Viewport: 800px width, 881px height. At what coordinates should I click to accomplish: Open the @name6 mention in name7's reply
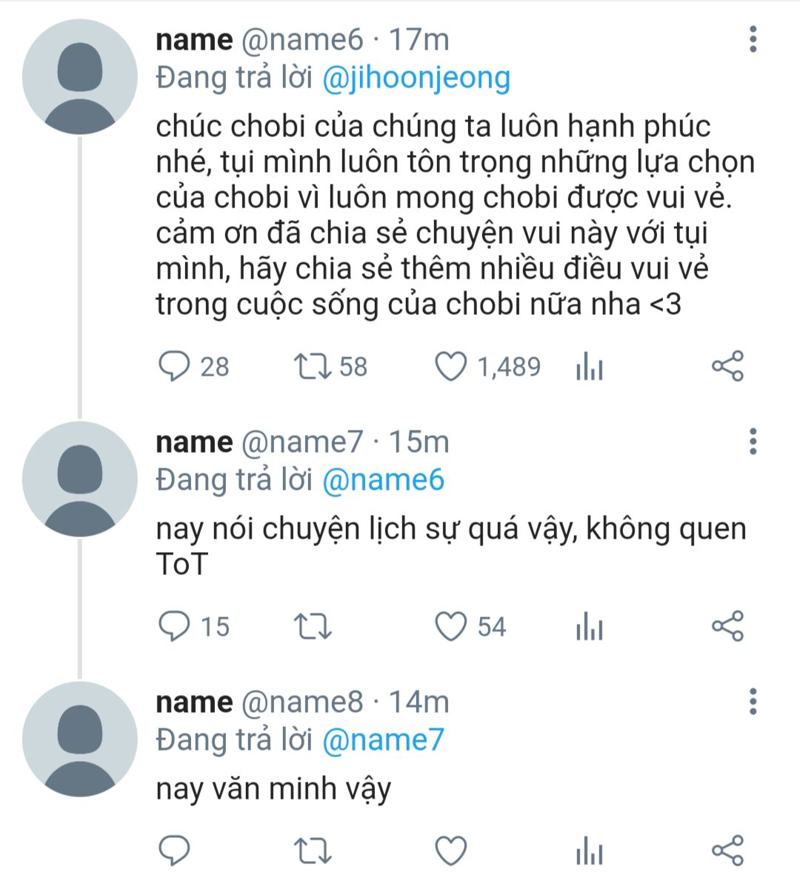tap(383, 480)
